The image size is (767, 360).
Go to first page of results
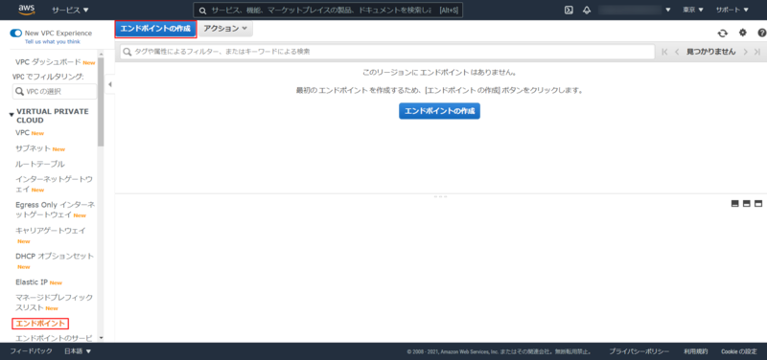664,52
